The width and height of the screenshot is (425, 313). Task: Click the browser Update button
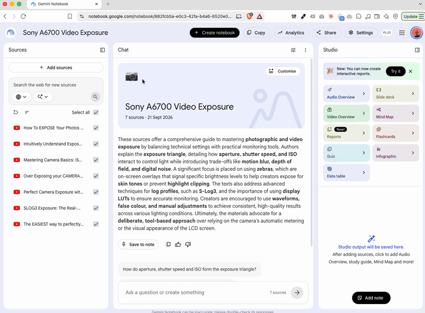click(413, 17)
